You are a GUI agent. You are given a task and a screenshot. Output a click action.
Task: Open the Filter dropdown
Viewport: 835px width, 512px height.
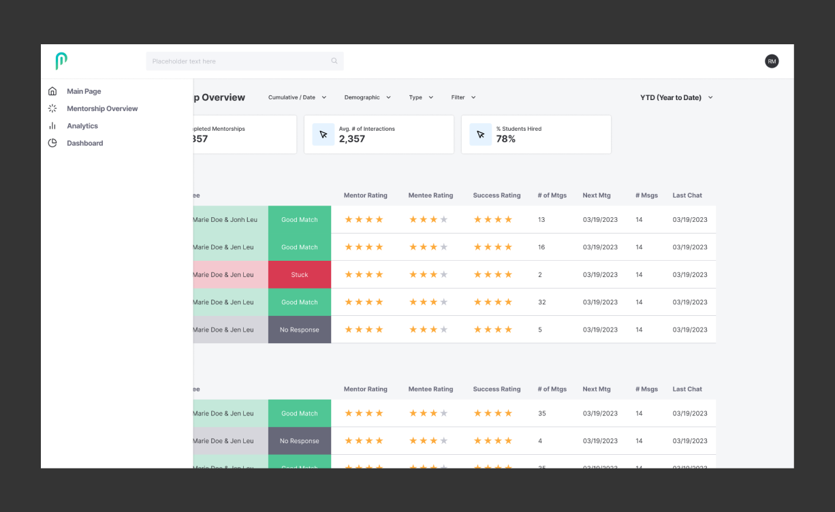coord(463,97)
